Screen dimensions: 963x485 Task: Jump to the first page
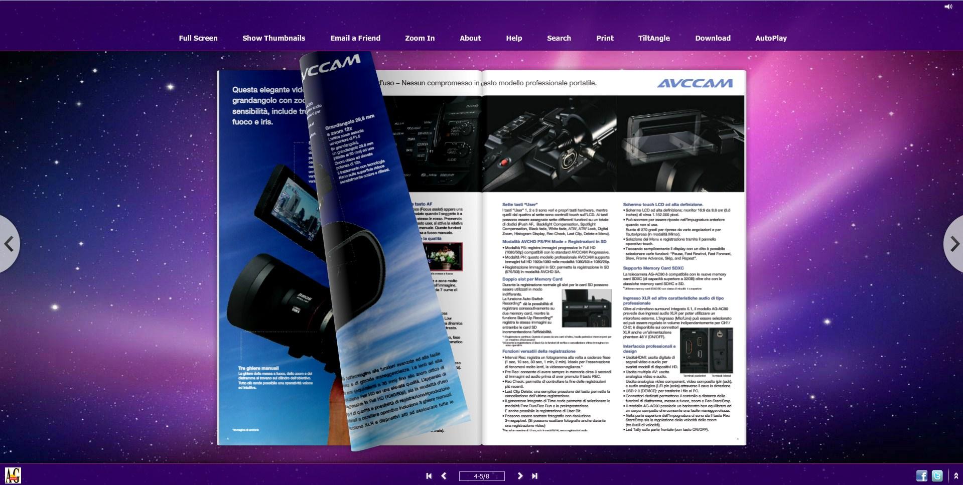tap(429, 476)
